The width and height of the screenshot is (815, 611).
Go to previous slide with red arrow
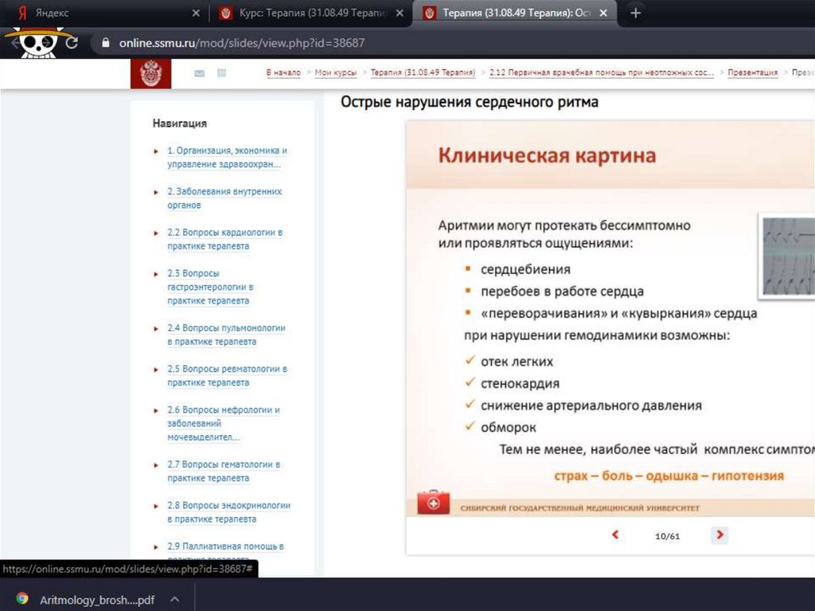tap(615, 535)
